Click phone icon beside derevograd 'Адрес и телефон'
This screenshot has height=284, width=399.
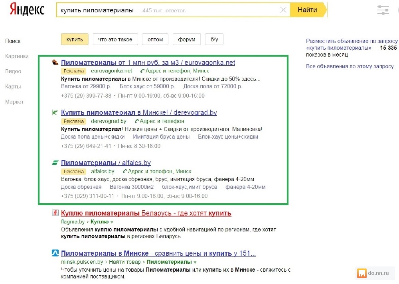(136, 121)
